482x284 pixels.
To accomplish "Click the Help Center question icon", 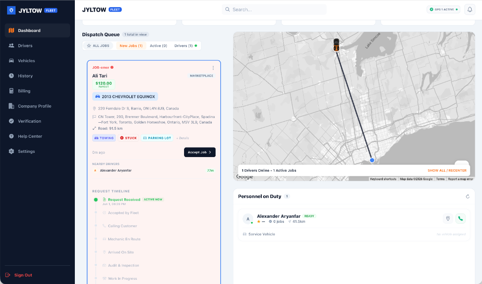I will 11,136.
